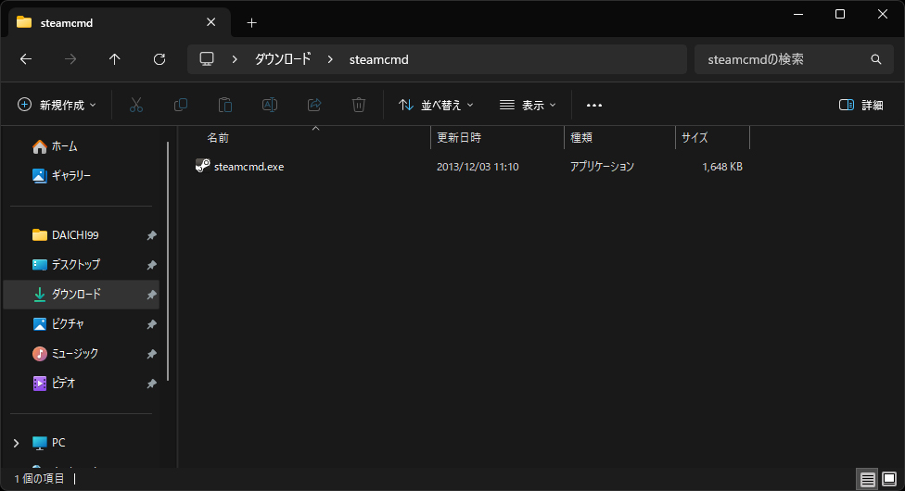Image resolution: width=905 pixels, height=491 pixels.
Task: Open the 並べ替え sort dropdown
Action: (x=437, y=105)
